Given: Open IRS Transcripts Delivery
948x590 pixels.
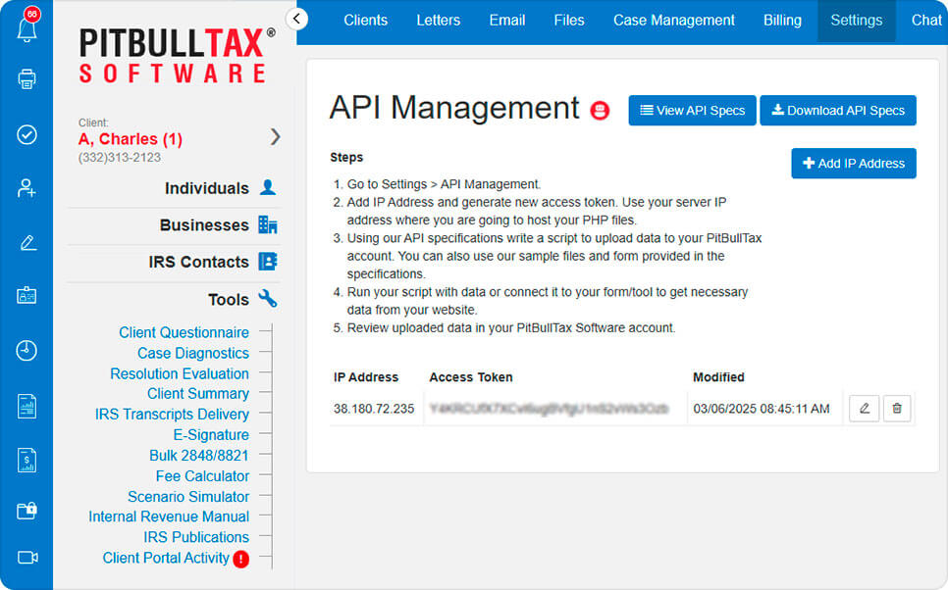Looking at the screenshot, I should point(172,414).
